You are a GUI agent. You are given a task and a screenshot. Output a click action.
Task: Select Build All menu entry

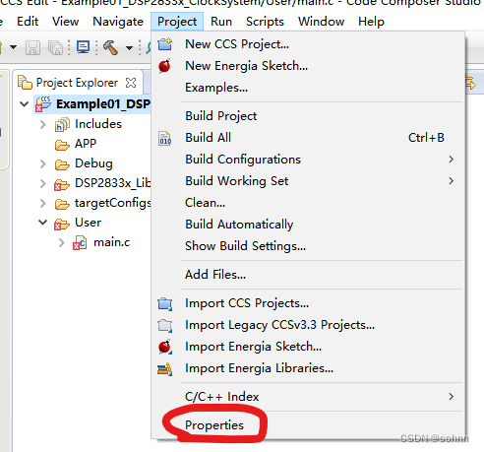coord(308,138)
